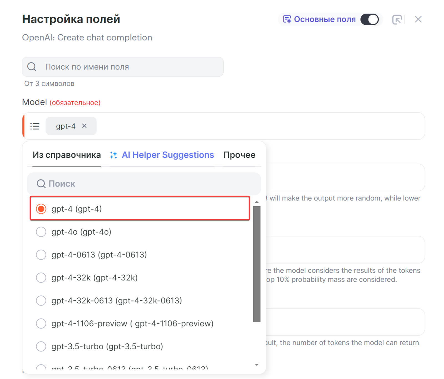Switch to the Из справочника tab
444x379 pixels.
coord(67,155)
